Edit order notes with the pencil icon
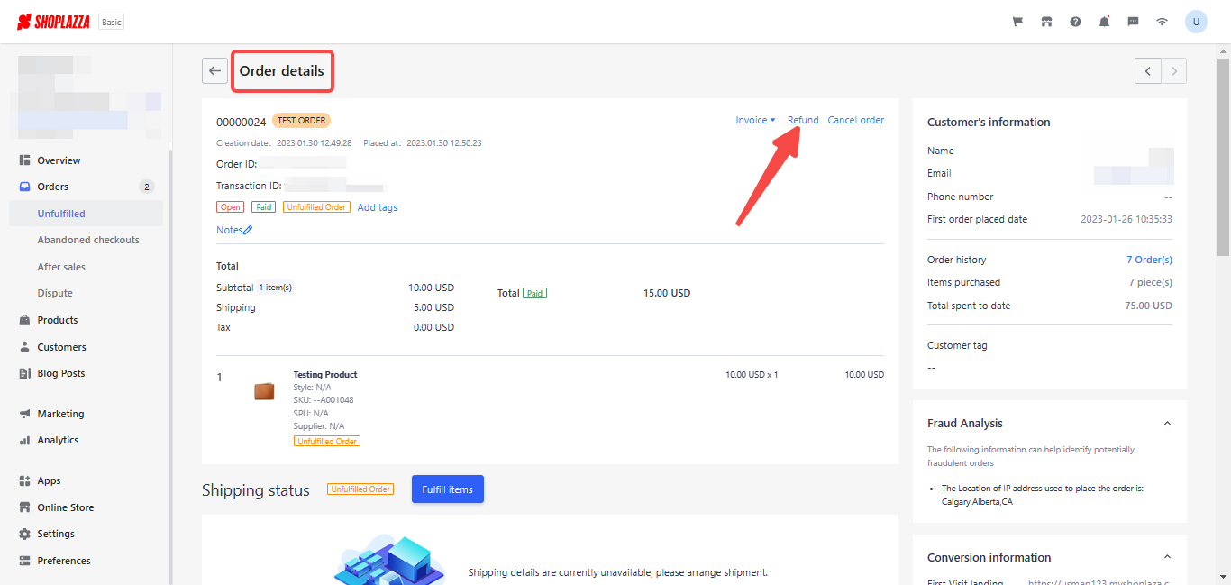Image resolution: width=1231 pixels, height=585 pixels. click(248, 230)
